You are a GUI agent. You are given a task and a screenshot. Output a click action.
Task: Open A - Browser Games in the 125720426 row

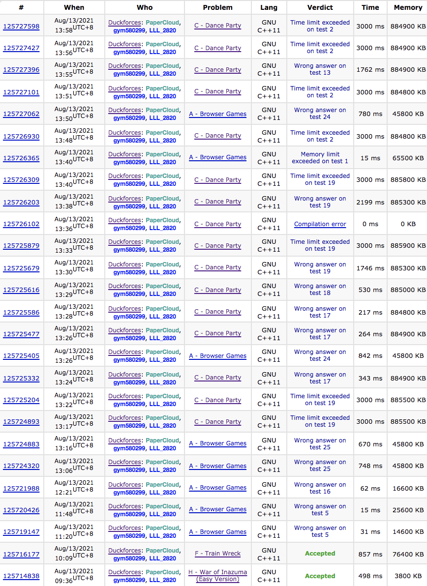(x=217, y=509)
